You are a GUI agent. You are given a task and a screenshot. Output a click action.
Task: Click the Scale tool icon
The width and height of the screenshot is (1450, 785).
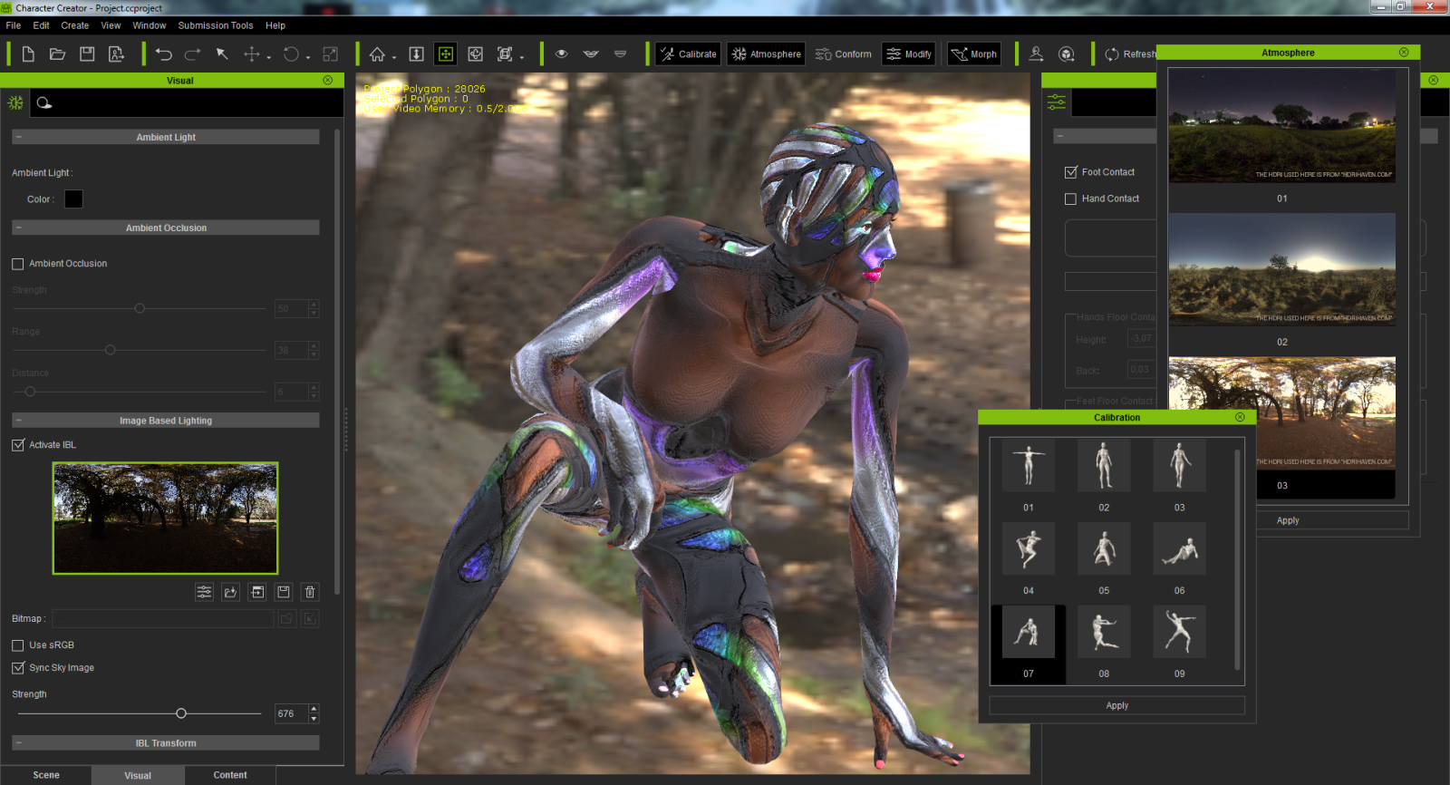(331, 54)
